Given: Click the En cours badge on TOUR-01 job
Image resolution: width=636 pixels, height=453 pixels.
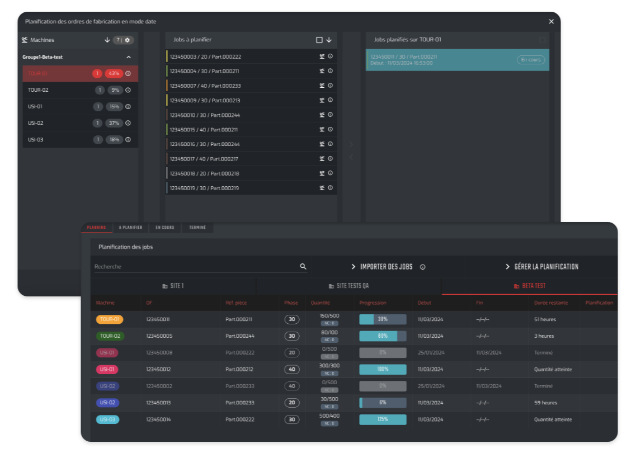Looking at the screenshot, I should click(530, 60).
